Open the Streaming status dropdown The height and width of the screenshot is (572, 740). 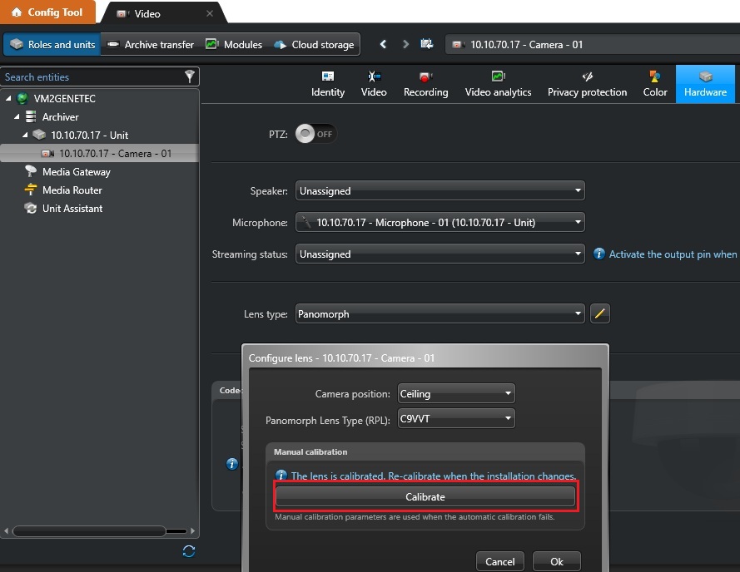440,254
